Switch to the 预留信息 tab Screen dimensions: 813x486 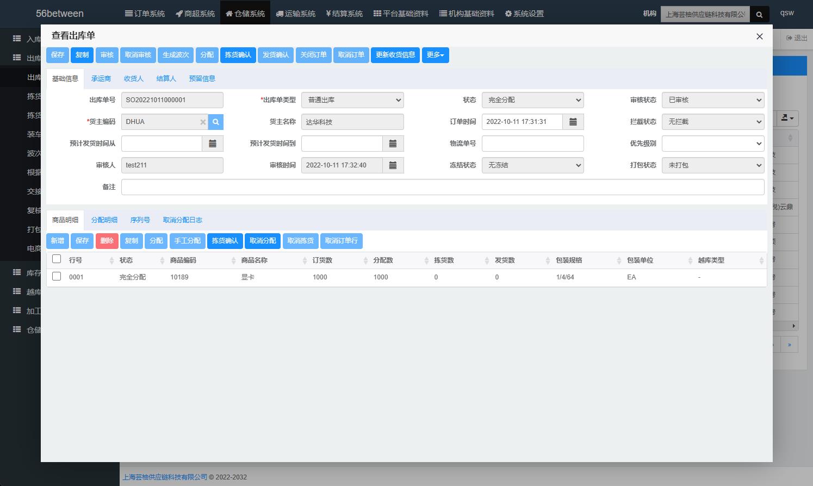pos(202,79)
